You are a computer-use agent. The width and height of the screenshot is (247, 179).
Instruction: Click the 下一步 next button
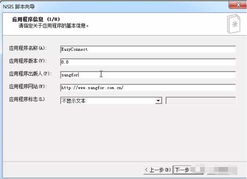tap(188, 170)
